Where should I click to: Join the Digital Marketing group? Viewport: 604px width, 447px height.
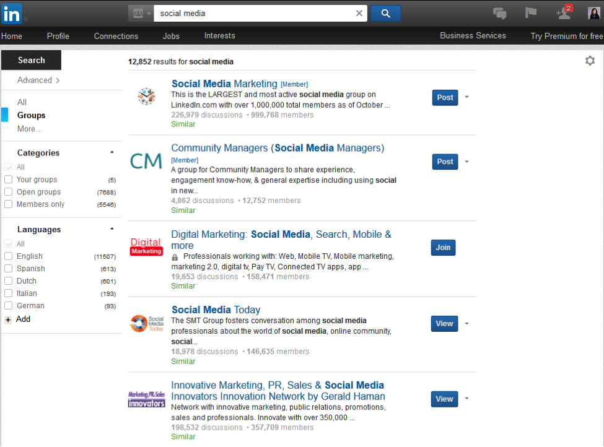[x=443, y=248]
